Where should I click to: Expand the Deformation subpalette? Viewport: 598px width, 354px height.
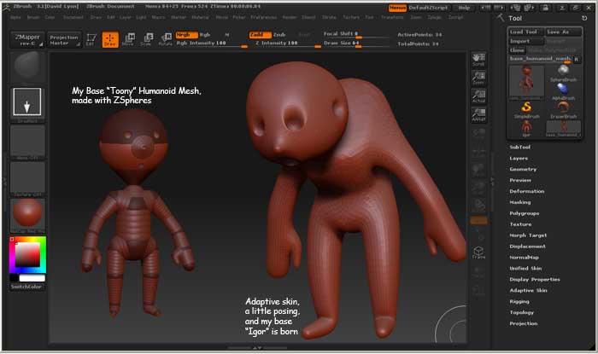tap(527, 191)
